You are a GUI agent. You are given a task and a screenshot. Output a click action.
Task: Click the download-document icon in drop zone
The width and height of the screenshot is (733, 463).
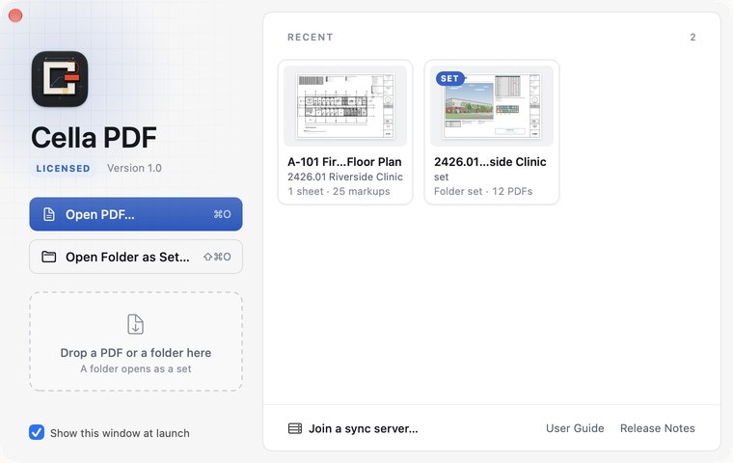[x=136, y=324]
